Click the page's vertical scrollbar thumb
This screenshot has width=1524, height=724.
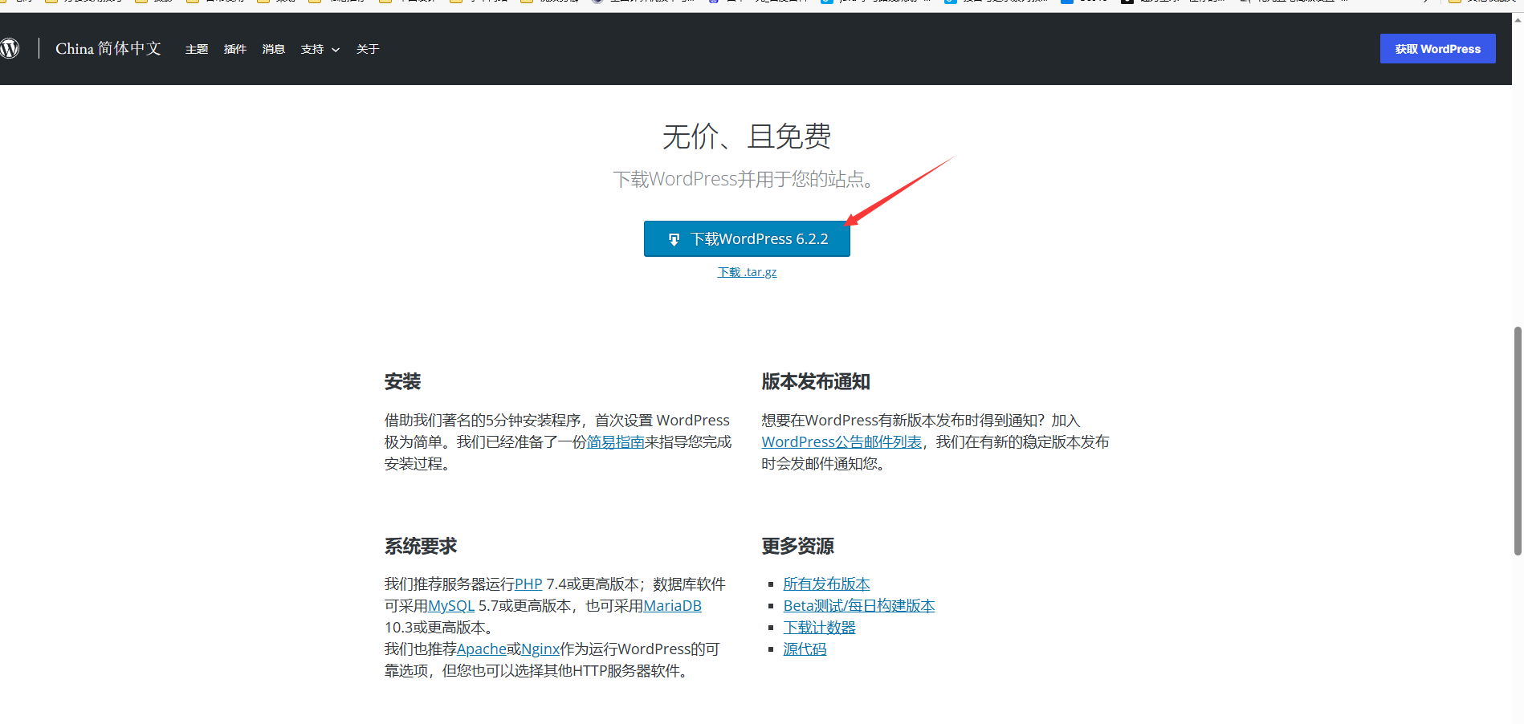(1517, 440)
